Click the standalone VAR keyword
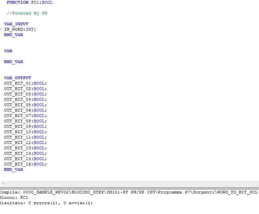Viewport: 259px width, 214px height. click(8, 51)
